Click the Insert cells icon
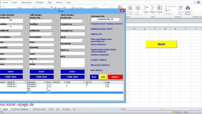Image resolution: width=202 pixels, height=114 pixels. (146, 8)
